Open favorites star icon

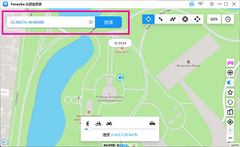tap(230, 92)
